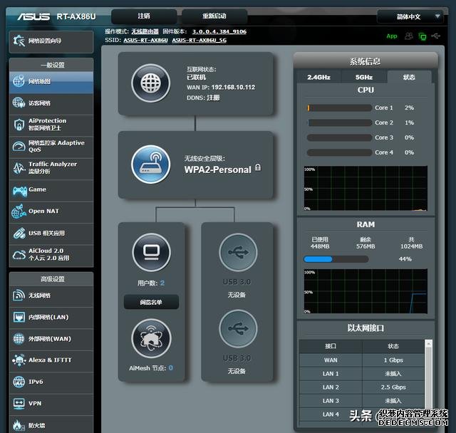
Task: Click the ASUS-RT-AX86U_5G SSID link
Action: [199, 41]
